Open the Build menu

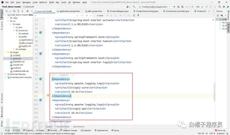pyautogui.click(x=51, y=2)
